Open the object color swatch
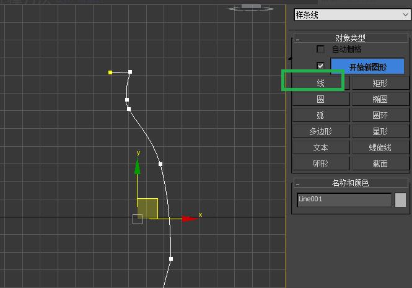 pyautogui.click(x=401, y=199)
